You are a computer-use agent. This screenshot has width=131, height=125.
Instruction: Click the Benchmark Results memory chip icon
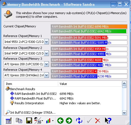coord(8,89)
